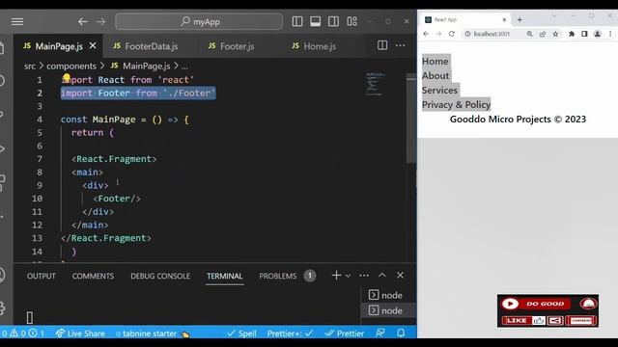Open the browser zoom icon
618x347 pixels.
529,34
